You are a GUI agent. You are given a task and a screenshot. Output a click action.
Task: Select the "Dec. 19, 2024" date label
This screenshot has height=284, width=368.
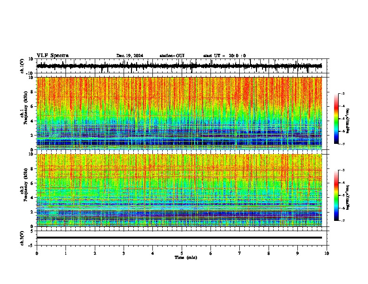(130, 56)
